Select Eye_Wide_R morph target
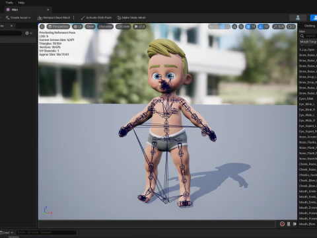The width and height of the screenshot is (317, 238). [x=308, y=120]
